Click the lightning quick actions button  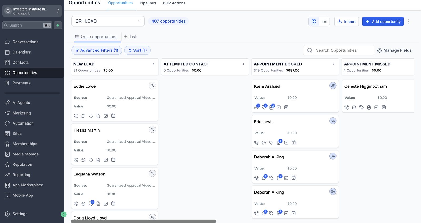pos(58,25)
